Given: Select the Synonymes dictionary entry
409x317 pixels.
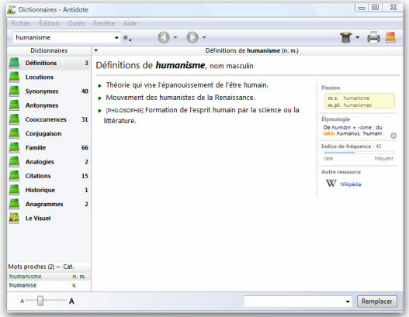Looking at the screenshot, I should click(x=49, y=91).
